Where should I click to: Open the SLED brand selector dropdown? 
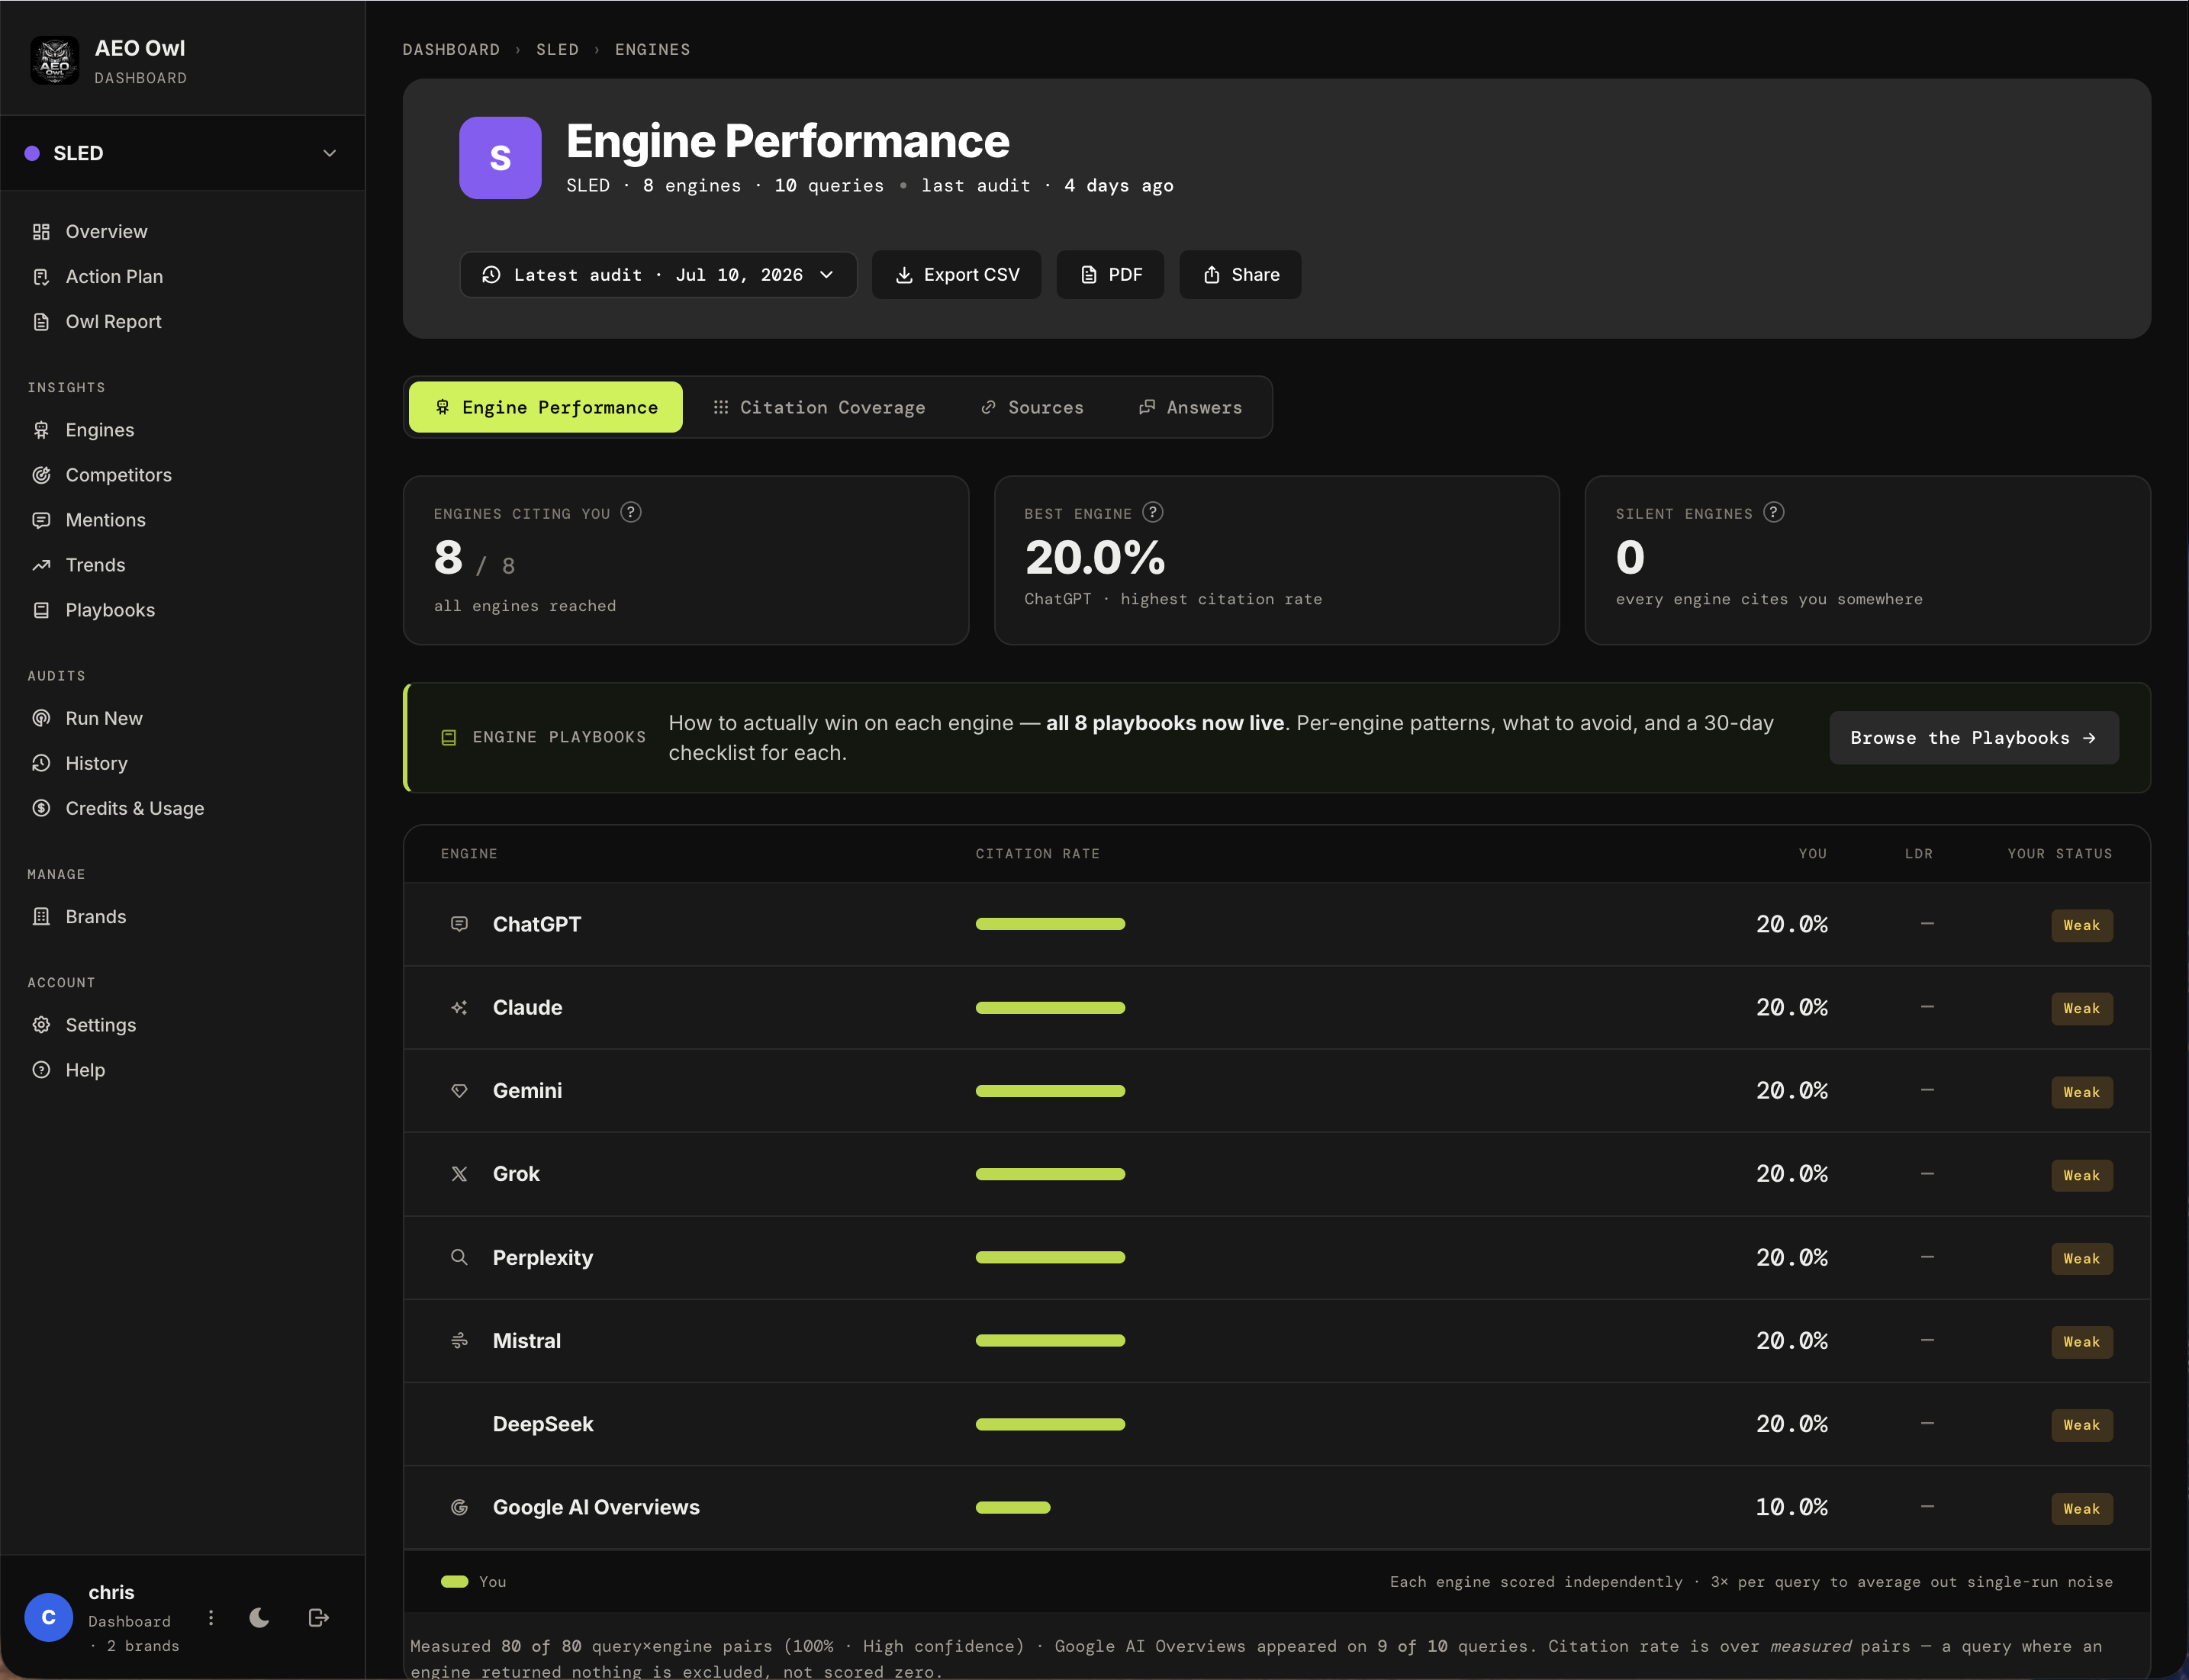[182, 153]
